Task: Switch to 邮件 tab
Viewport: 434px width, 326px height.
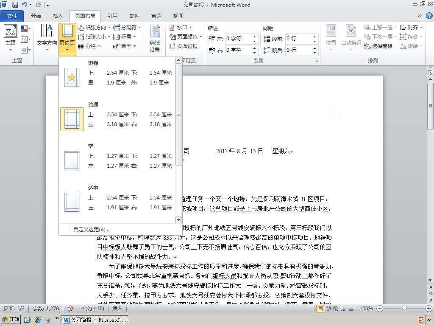Action: [x=134, y=16]
